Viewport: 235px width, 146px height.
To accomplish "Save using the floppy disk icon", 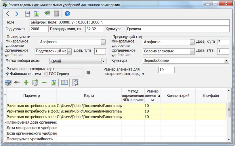I will (27, 13).
